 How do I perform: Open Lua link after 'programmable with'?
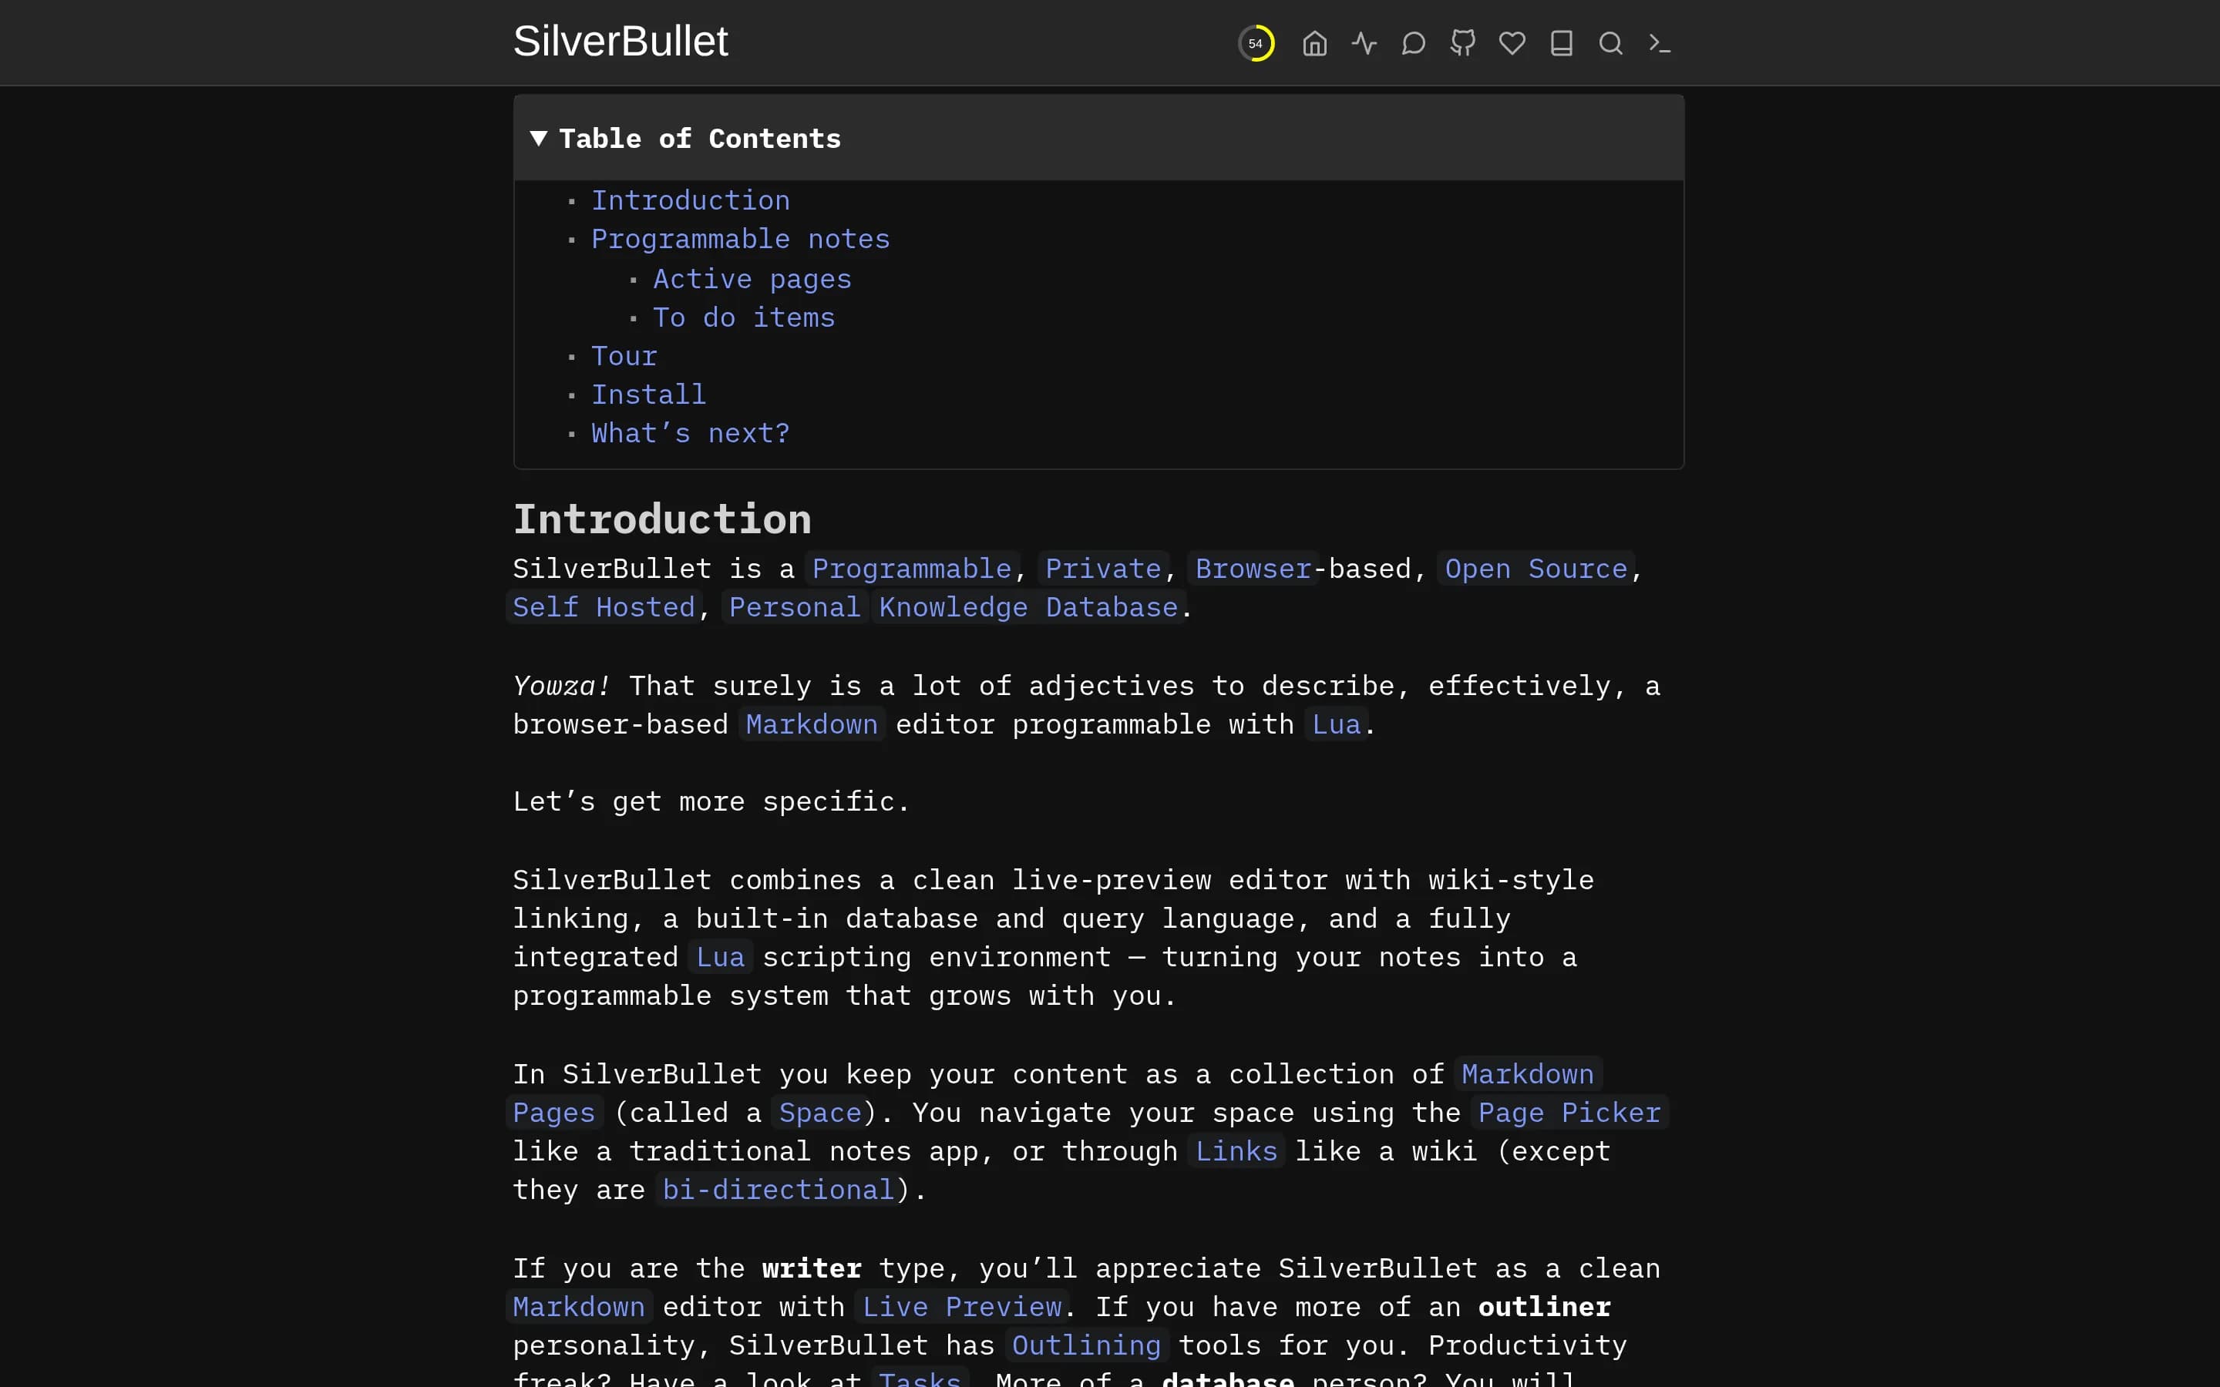(x=1337, y=724)
